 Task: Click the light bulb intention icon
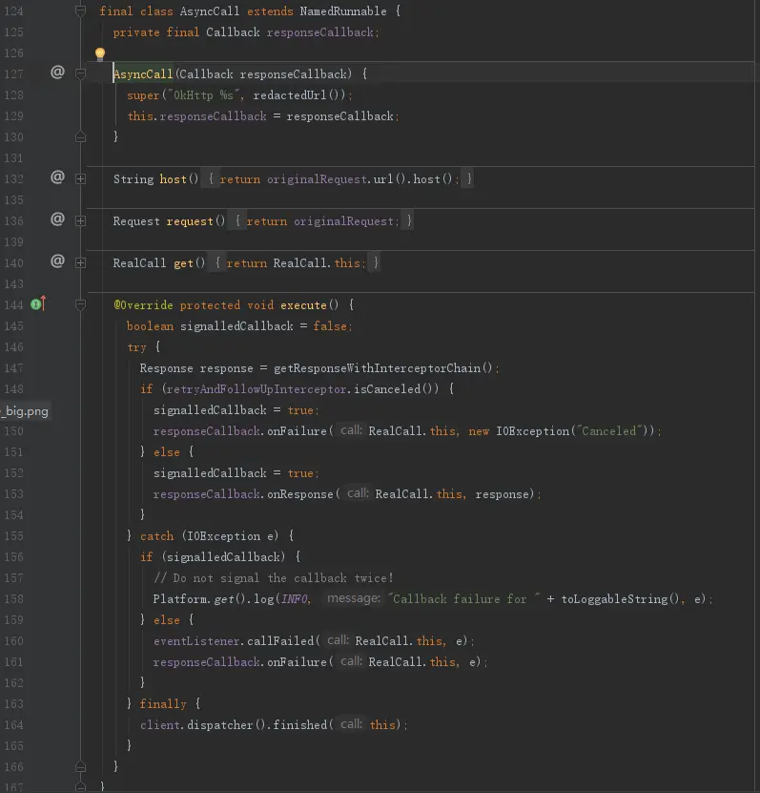[100, 53]
